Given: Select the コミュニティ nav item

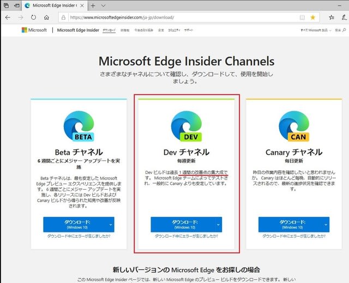Looking at the screenshot, I should (174, 30).
